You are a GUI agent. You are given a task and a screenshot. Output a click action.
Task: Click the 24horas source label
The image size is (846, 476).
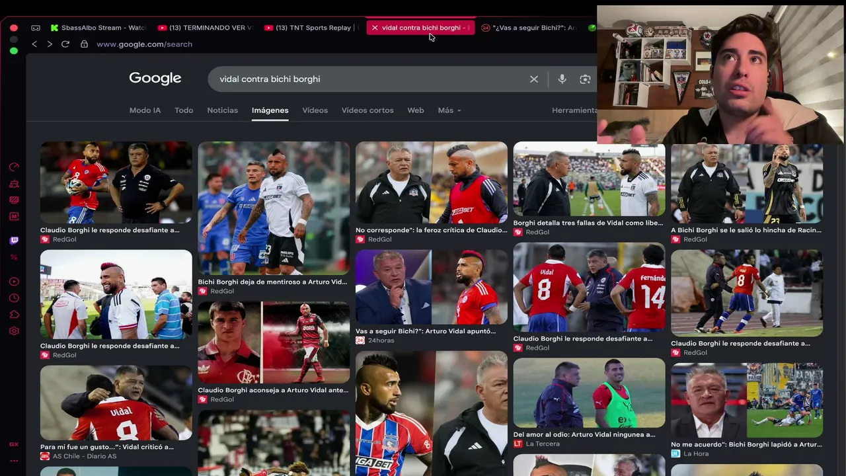click(x=381, y=340)
